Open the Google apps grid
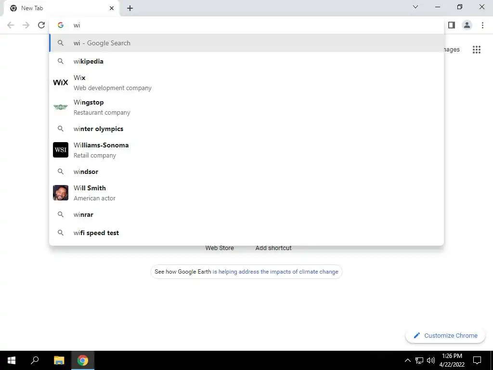 (477, 50)
